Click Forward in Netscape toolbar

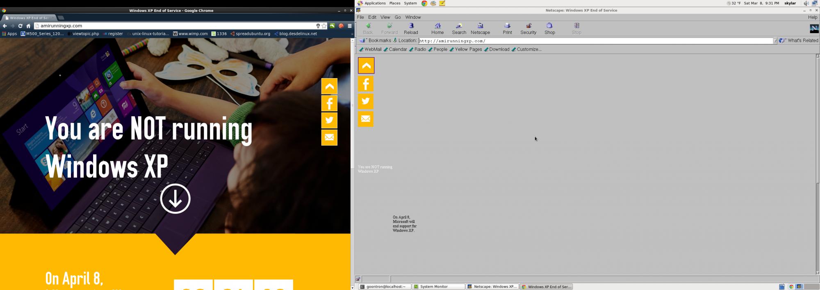389,29
